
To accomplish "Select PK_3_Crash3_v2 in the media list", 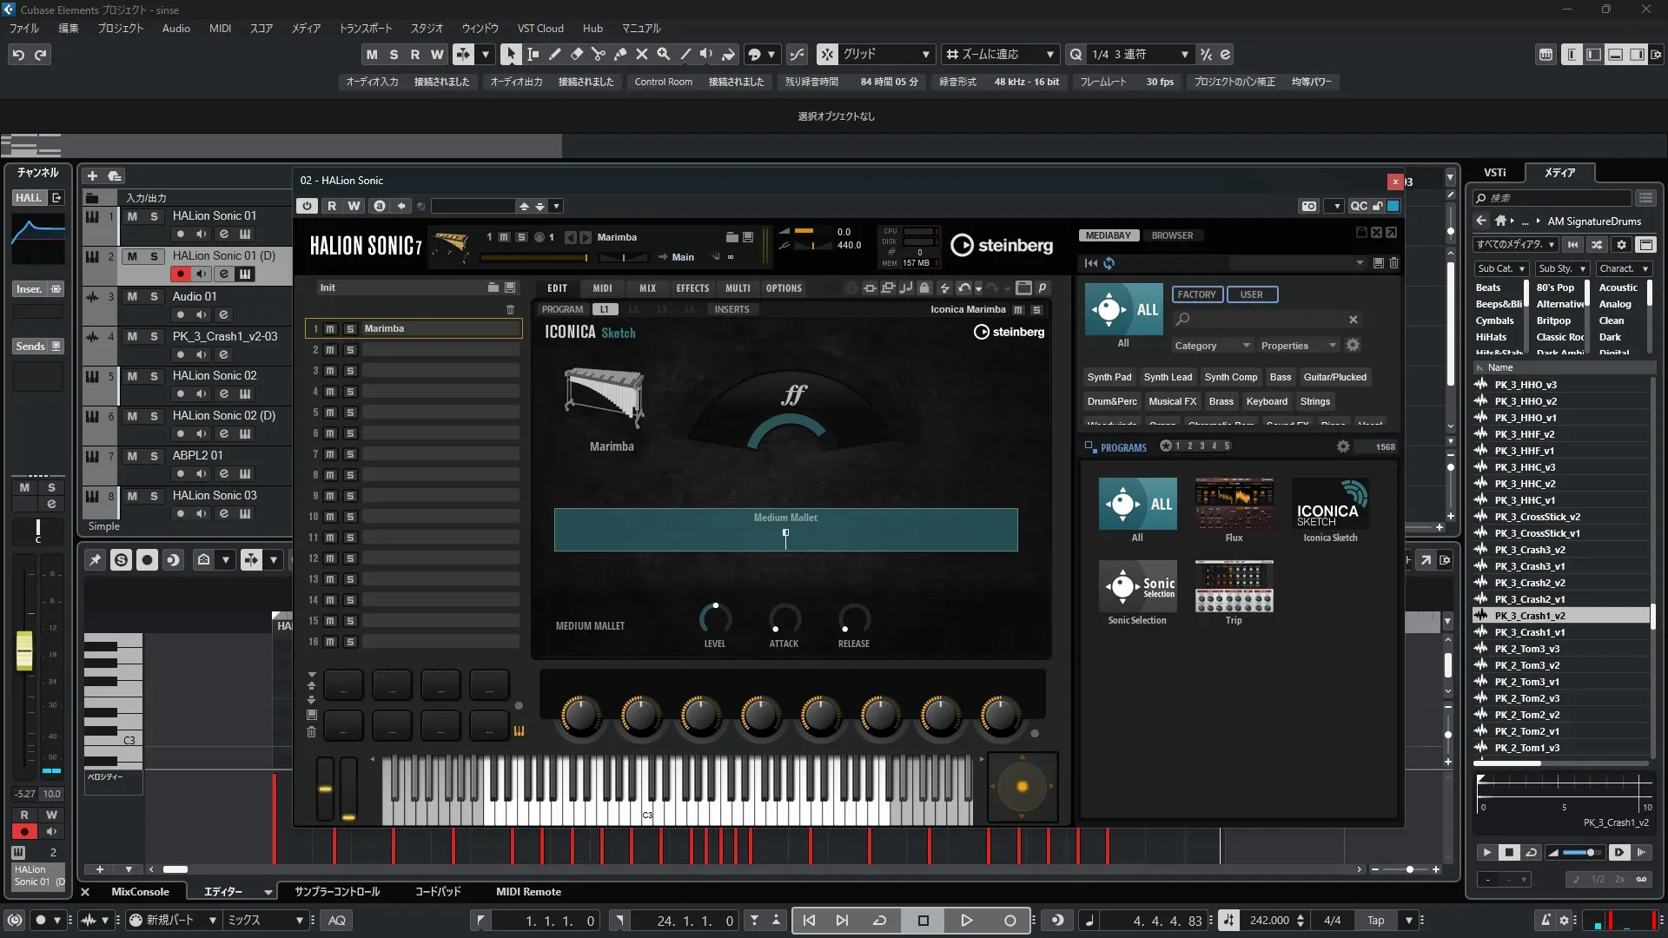I will tap(1529, 550).
